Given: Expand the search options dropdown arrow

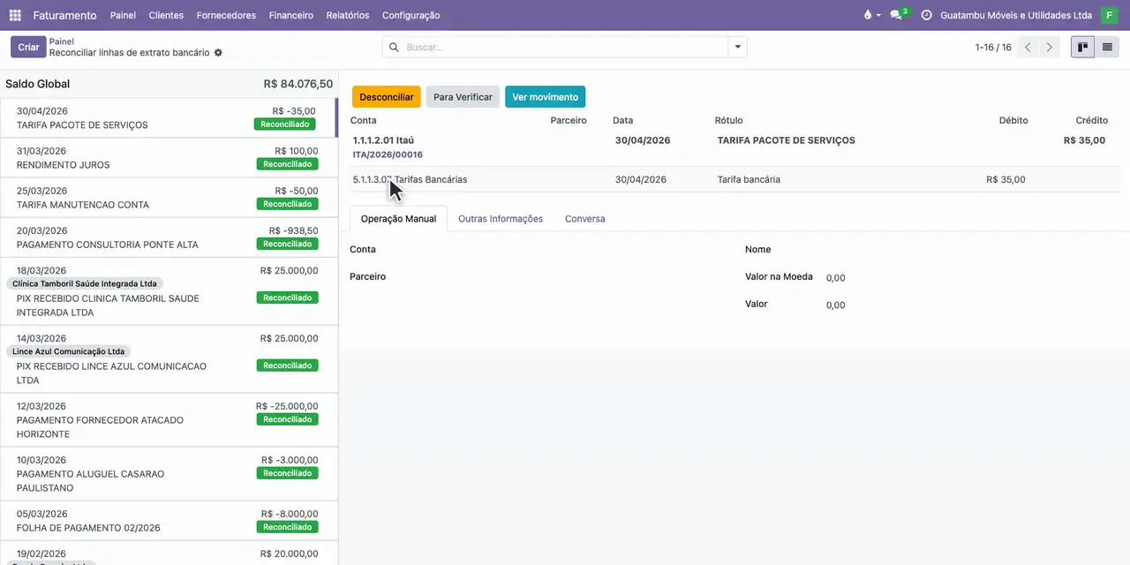Looking at the screenshot, I should tap(738, 47).
